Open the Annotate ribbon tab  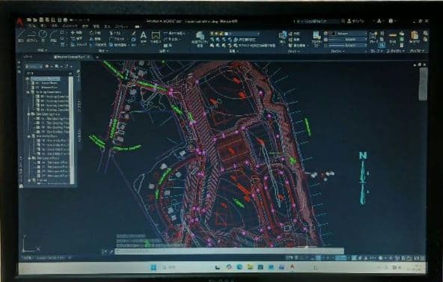click(55, 26)
